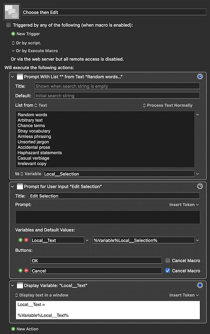Click the "Stray vocabulary" line
The image size is (210, 334).
pos(34,131)
